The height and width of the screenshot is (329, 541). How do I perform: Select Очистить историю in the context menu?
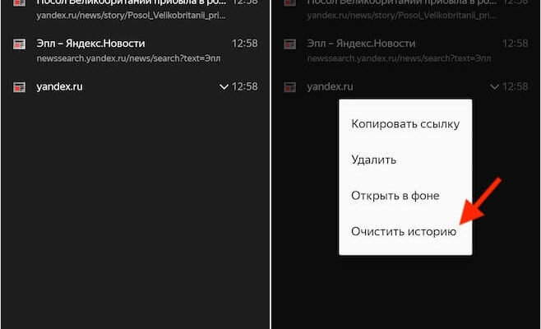tap(403, 231)
